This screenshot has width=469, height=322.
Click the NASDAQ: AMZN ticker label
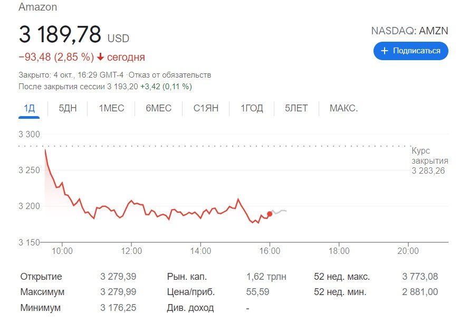[x=409, y=31]
